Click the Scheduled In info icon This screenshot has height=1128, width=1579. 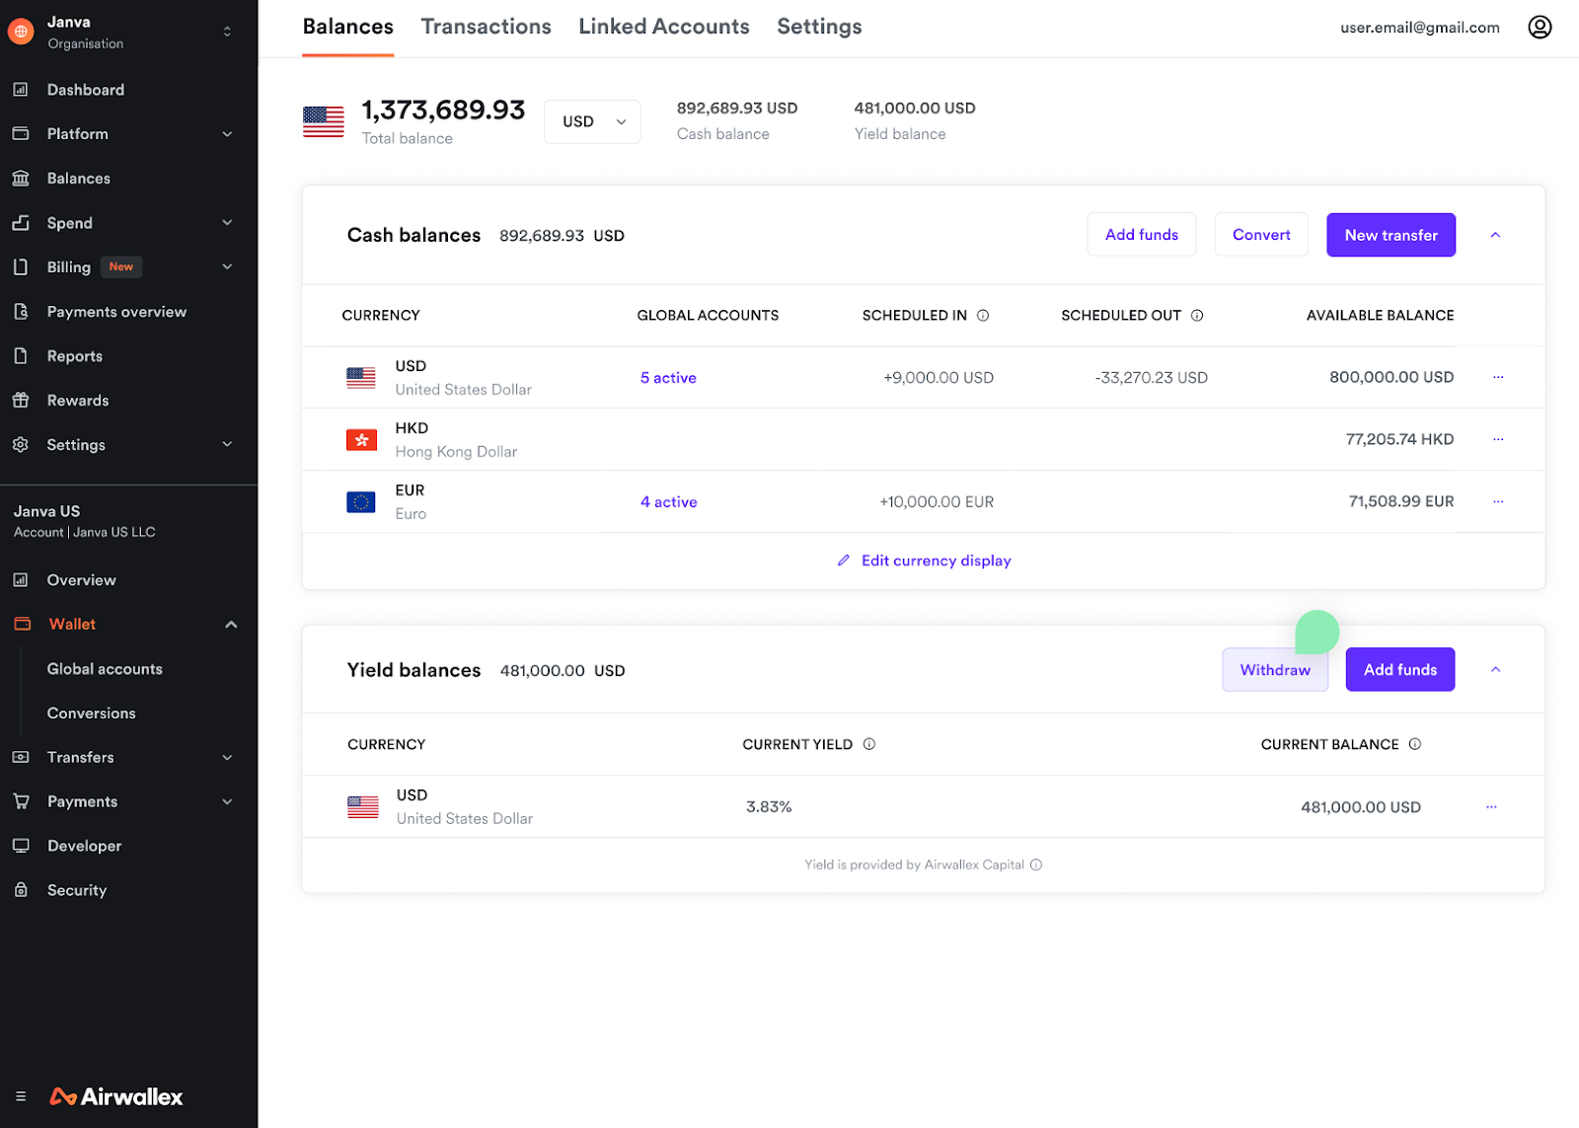click(983, 316)
